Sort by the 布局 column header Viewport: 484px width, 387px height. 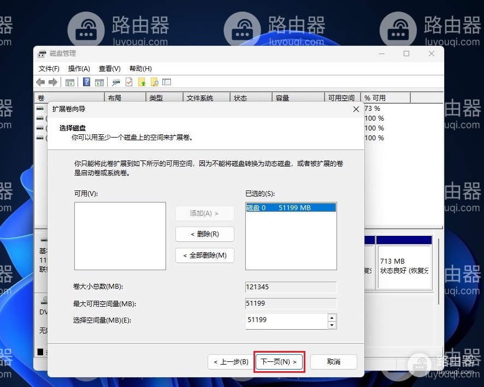pyautogui.click(x=125, y=98)
